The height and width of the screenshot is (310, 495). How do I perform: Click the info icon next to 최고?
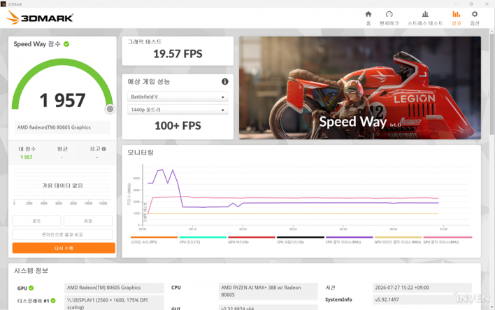point(104,149)
